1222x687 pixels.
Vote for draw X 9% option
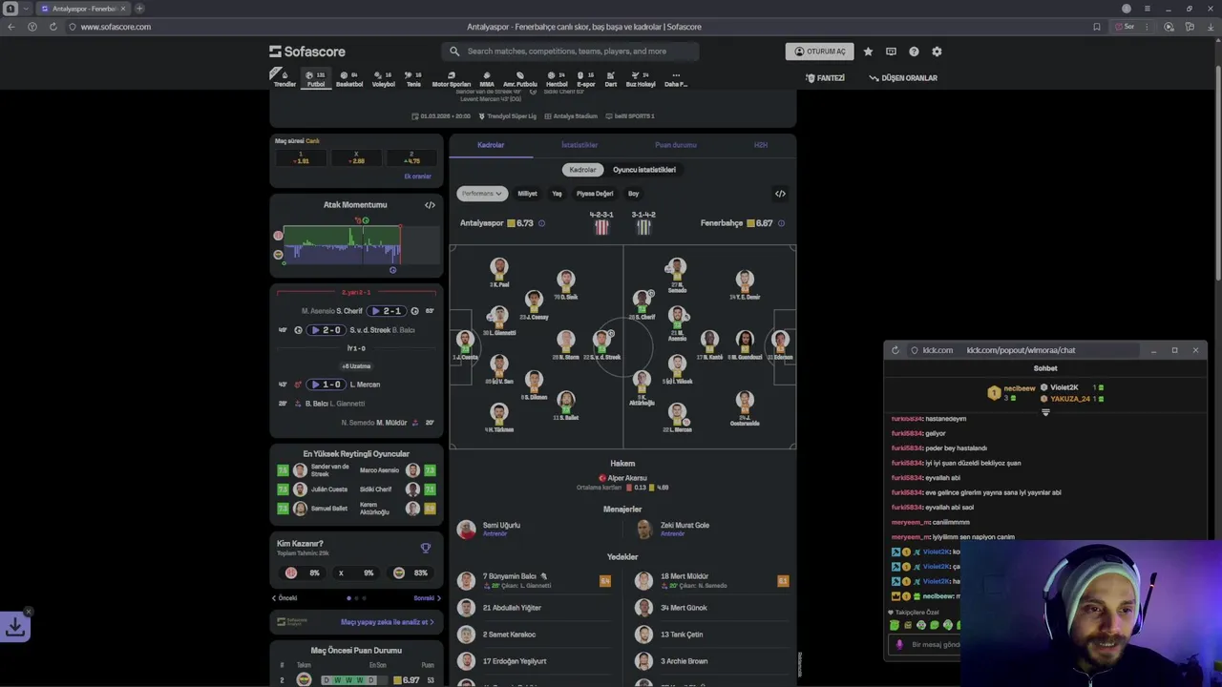pos(356,572)
